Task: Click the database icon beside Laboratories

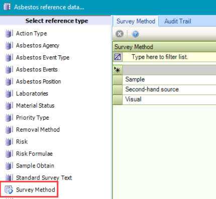Action: pyautogui.click(x=9, y=93)
